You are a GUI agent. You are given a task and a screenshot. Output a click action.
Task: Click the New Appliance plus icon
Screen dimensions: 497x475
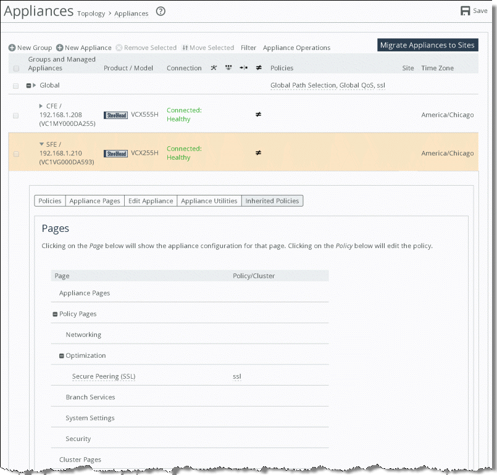(x=60, y=48)
